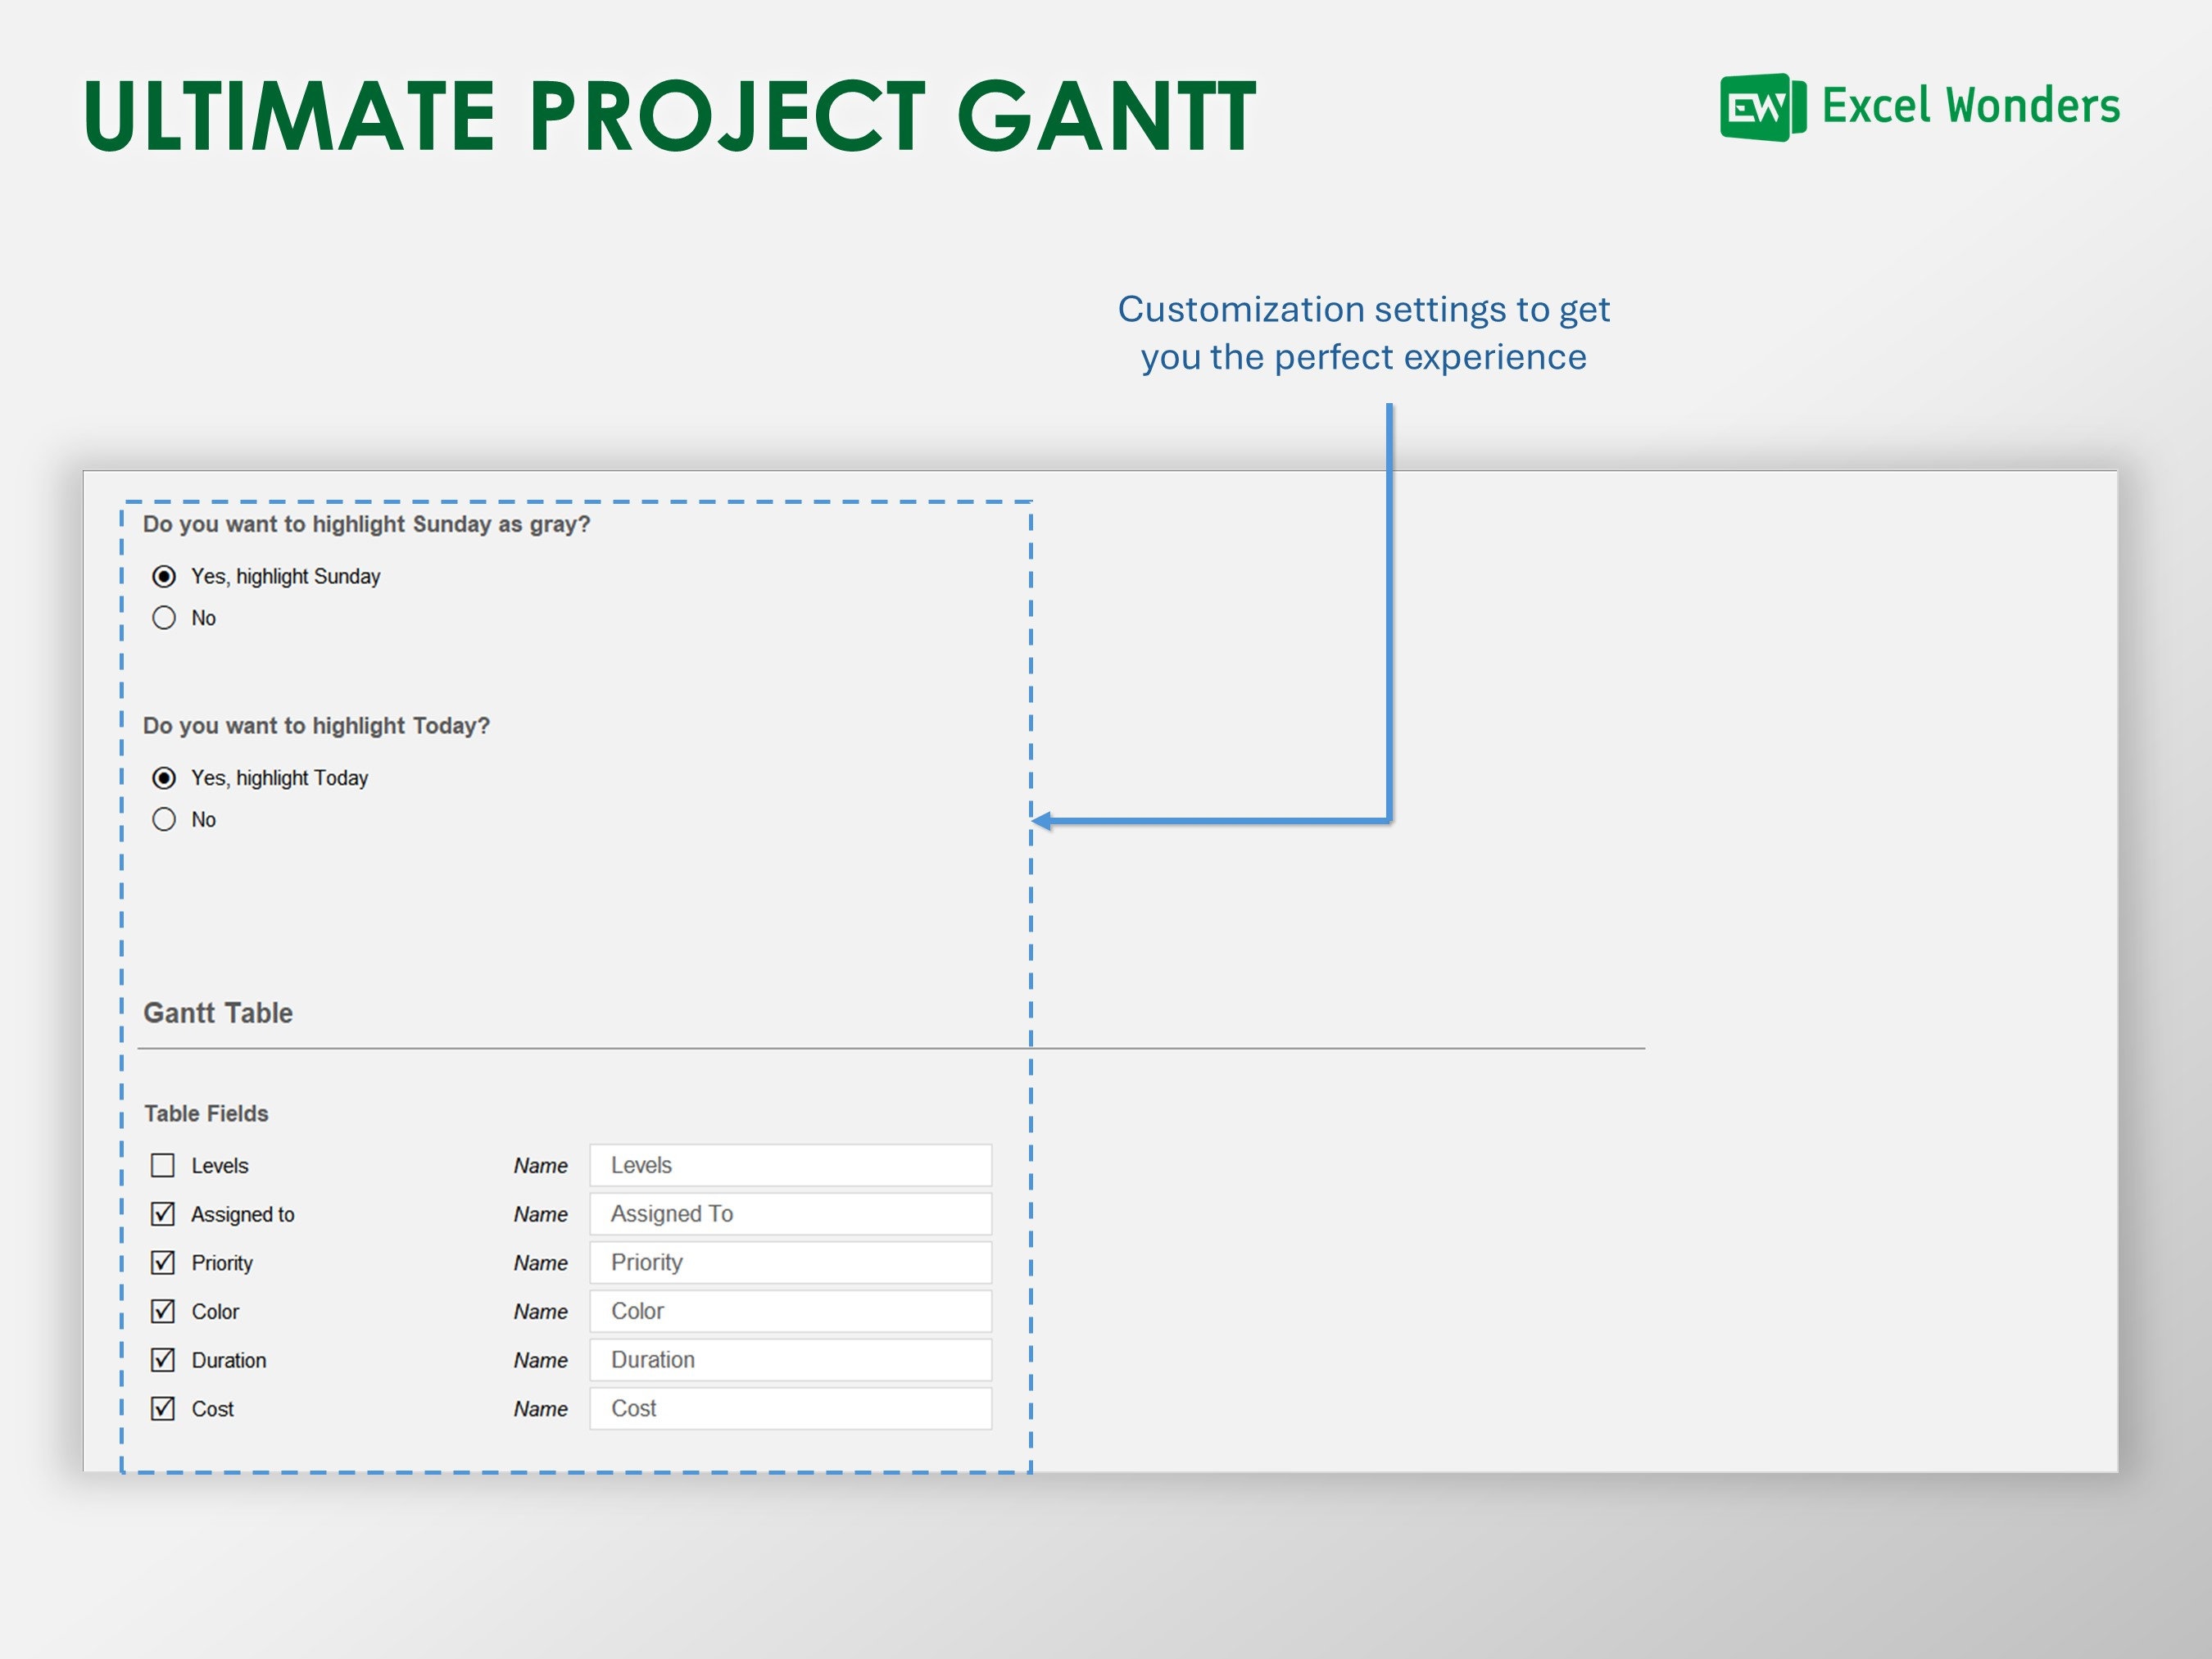The image size is (2212, 1659).
Task: Toggle the Duration field checkbox
Action: pos(163,1360)
